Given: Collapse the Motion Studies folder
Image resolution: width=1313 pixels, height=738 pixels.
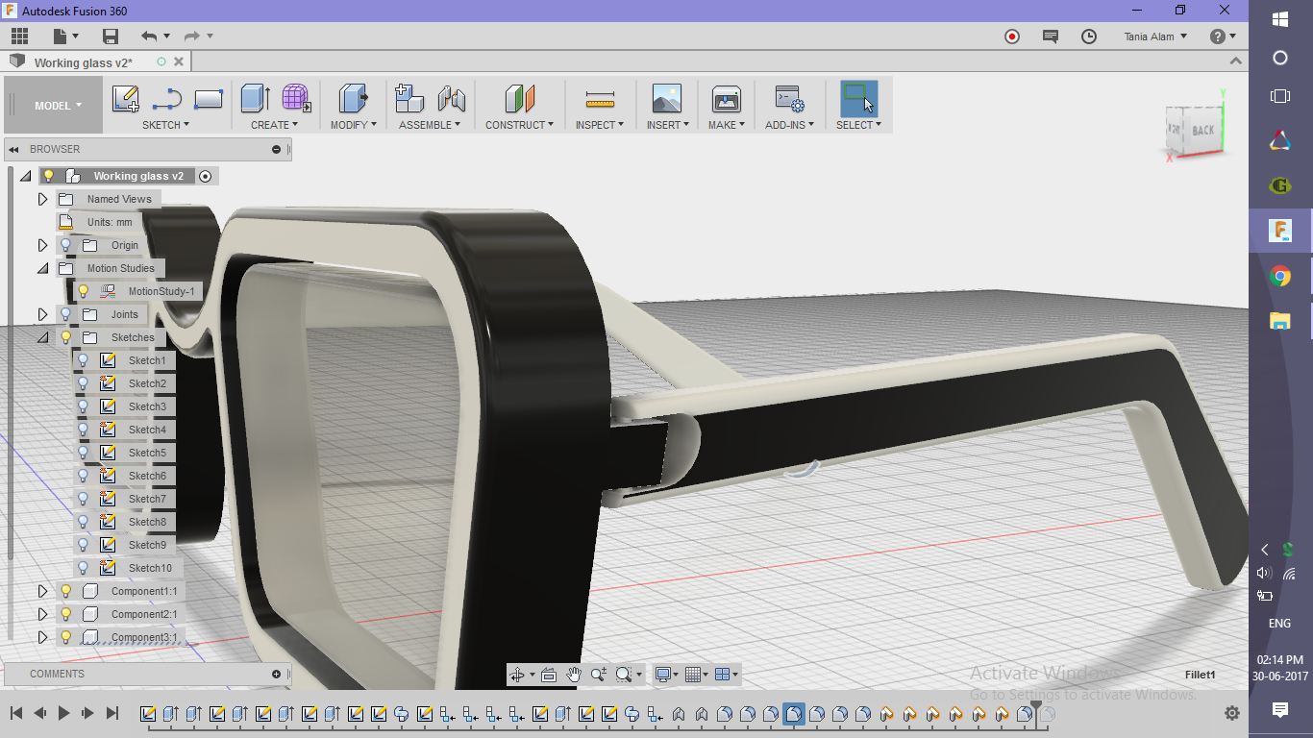Looking at the screenshot, I should [42, 268].
